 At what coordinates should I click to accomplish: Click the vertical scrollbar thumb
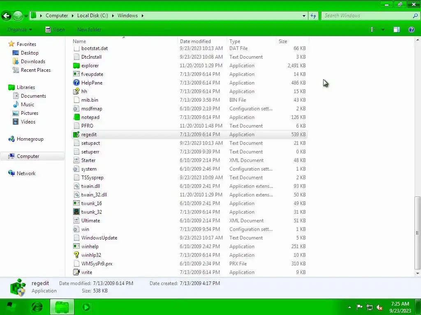pyautogui.click(x=417, y=233)
